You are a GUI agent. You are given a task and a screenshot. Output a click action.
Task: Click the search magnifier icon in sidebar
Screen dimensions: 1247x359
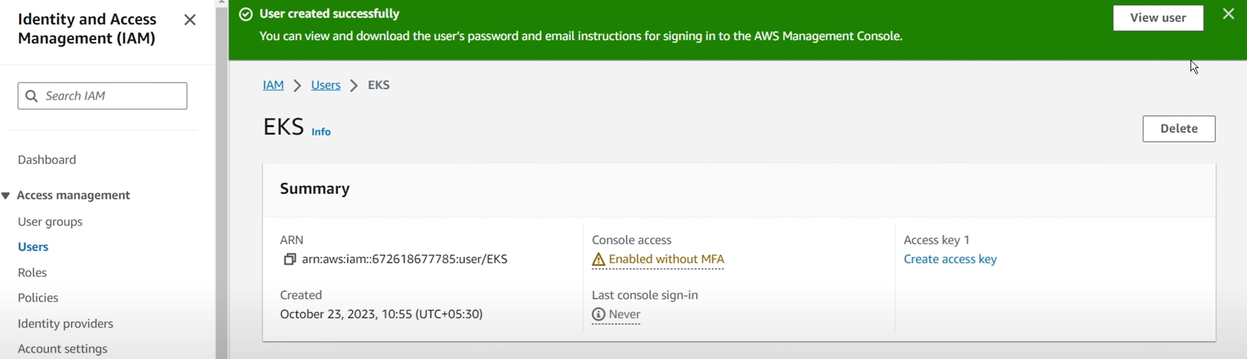(x=31, y=96)
